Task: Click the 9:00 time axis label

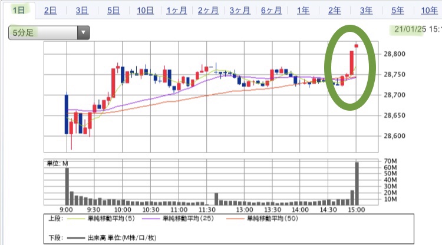Action: click(x=66, y=210)
